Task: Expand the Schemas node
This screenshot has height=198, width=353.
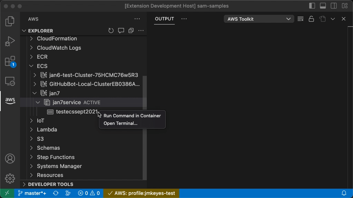Action: pos(31,148)
